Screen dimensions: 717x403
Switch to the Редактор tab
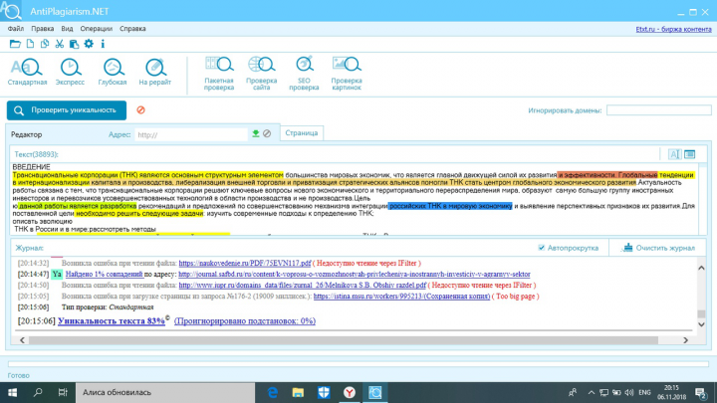[27, 134]
